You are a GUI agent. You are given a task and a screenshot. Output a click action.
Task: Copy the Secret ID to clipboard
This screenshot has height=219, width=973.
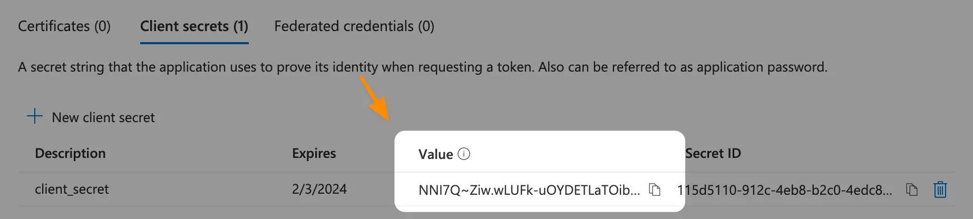click(x=912, y=190)
